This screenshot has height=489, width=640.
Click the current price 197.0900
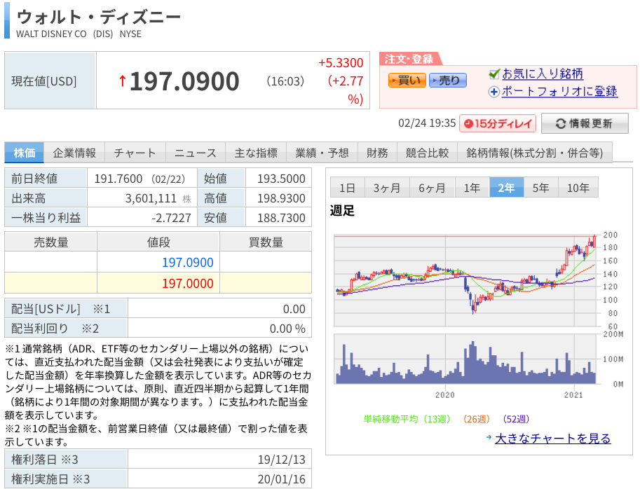click(184, 81)
